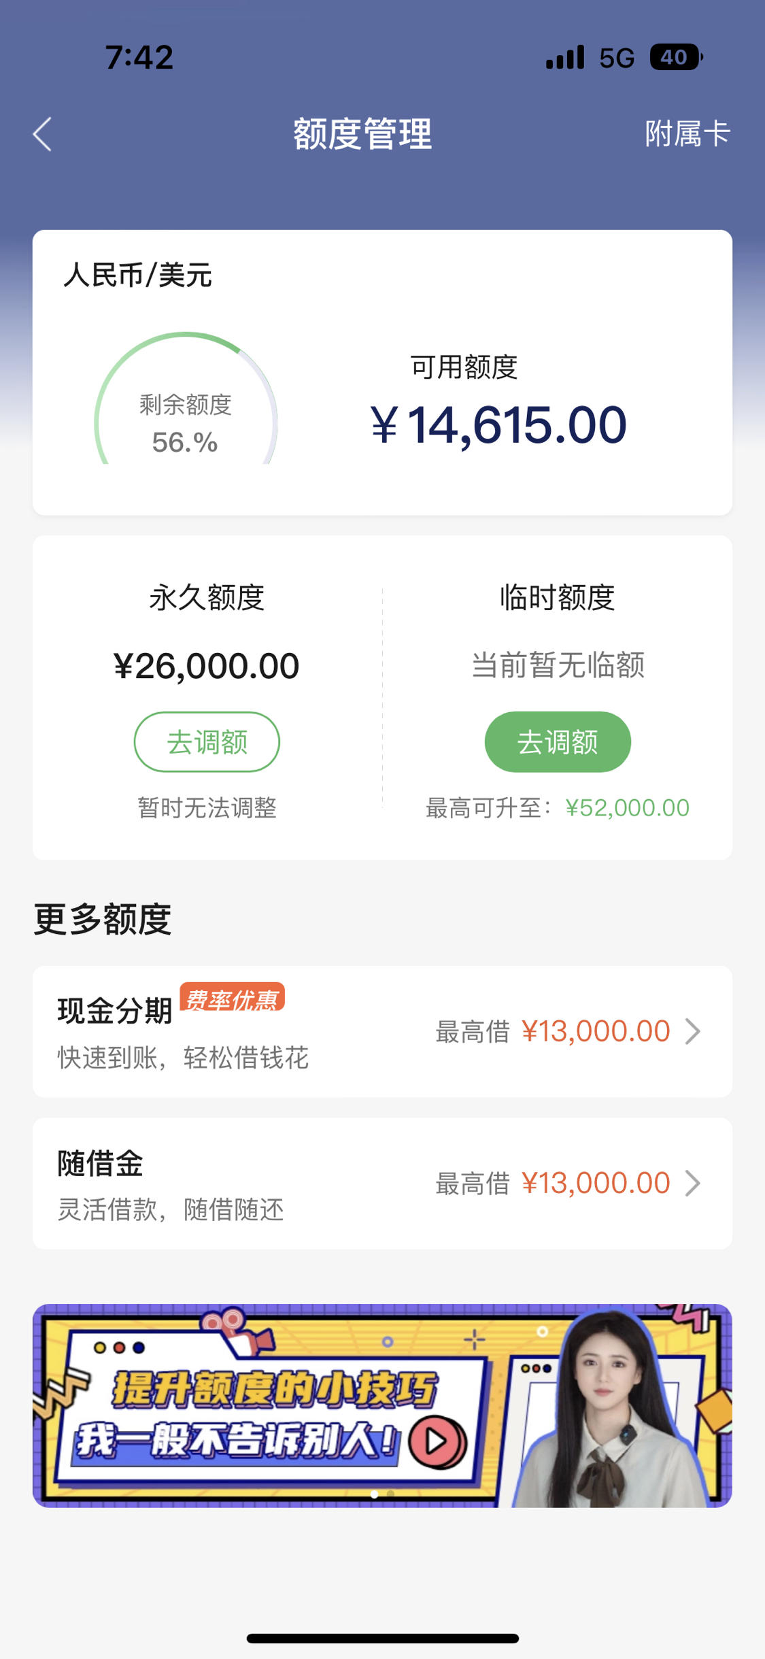Viewport: 765px width, 1659px height.
Task: Tap the 费率优惠 badge
Action: (x=232, y=998)
